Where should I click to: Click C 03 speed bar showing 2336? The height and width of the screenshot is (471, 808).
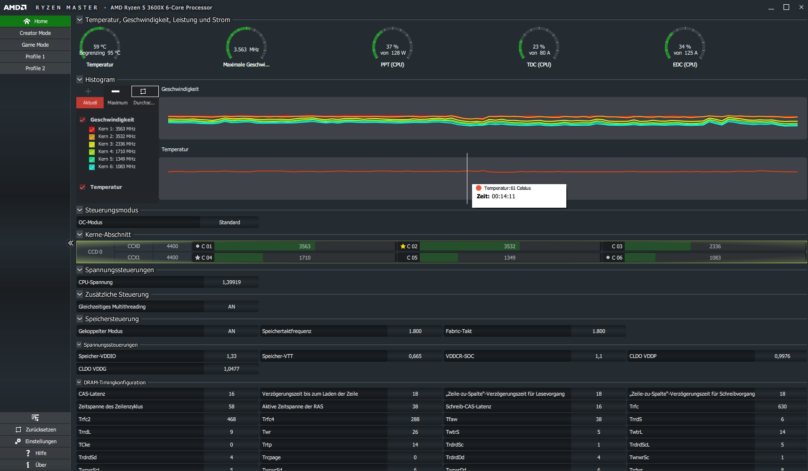pyautogui.click(x=715, y=246)
